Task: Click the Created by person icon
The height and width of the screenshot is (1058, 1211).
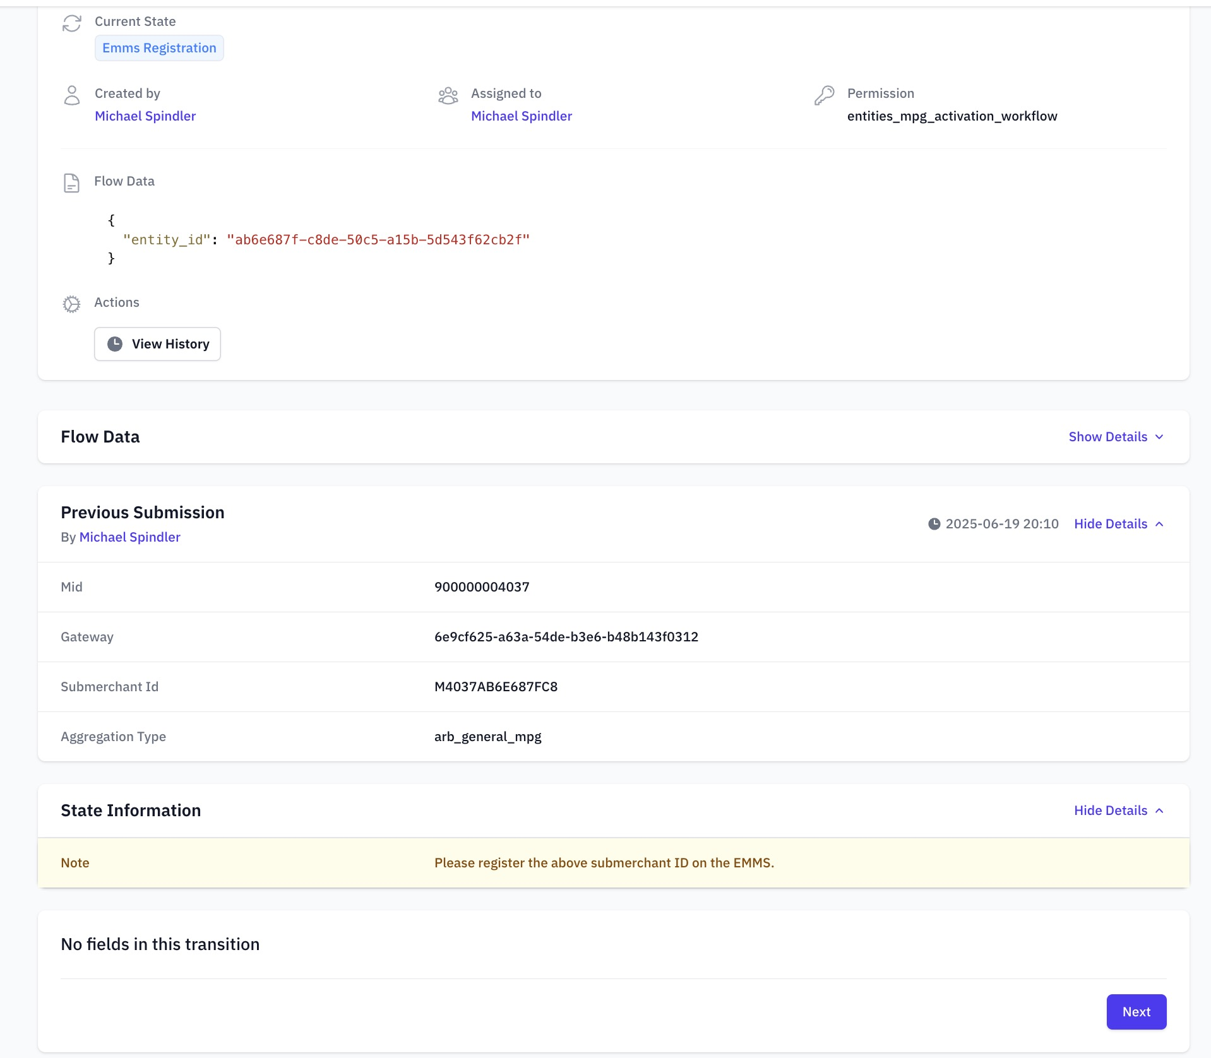Action: point(72,95)
